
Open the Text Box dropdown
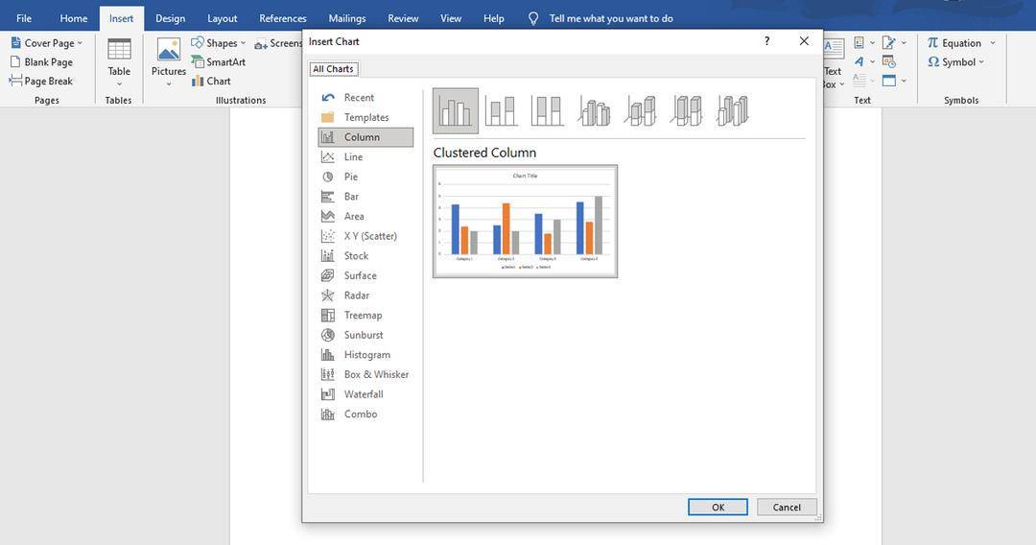[x=834, y=63]
